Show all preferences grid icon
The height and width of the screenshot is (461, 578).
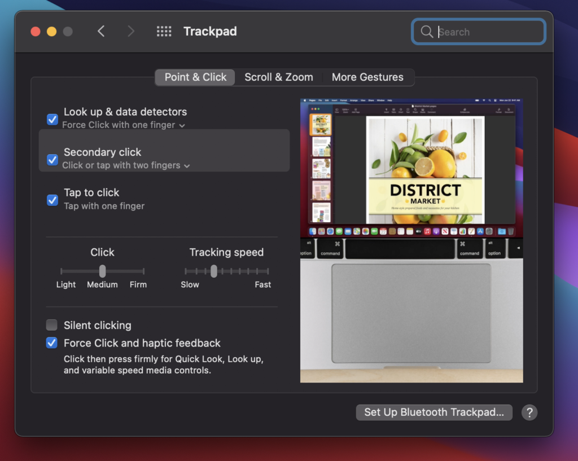point(164,32)
